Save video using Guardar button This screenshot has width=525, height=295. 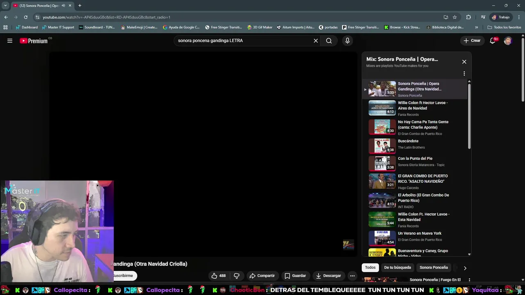coord(295,276)
